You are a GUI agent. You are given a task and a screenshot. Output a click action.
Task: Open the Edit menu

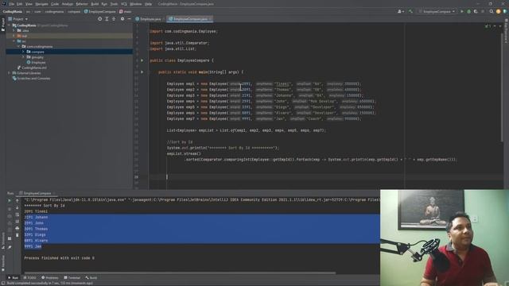tap(19, 4)
